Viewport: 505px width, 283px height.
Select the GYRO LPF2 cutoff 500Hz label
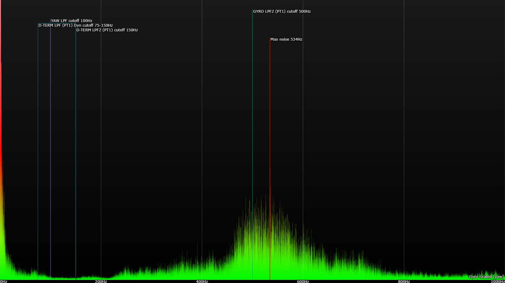click(x=282, y=11)
